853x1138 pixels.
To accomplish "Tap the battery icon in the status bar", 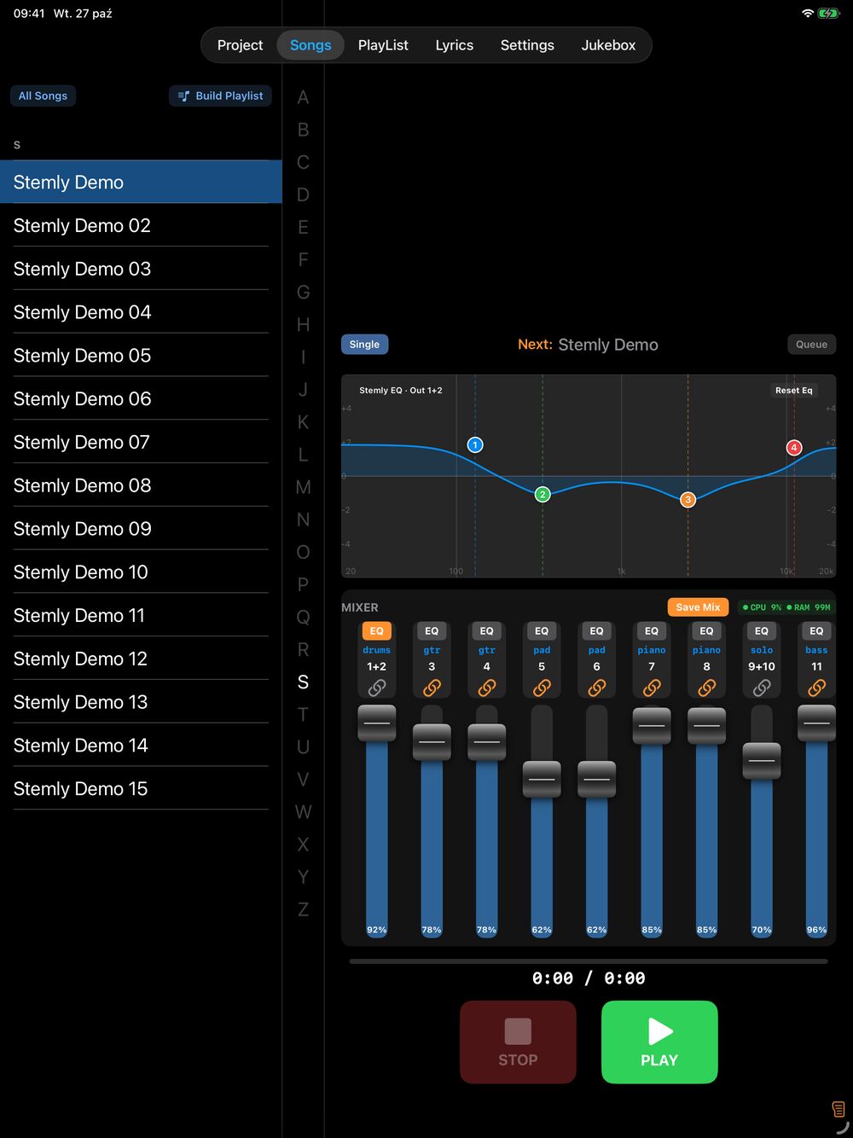I will click(828, 14).
